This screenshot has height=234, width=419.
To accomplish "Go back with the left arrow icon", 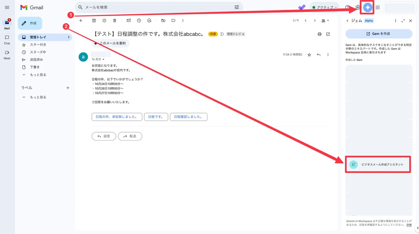I will click(81, 21).
